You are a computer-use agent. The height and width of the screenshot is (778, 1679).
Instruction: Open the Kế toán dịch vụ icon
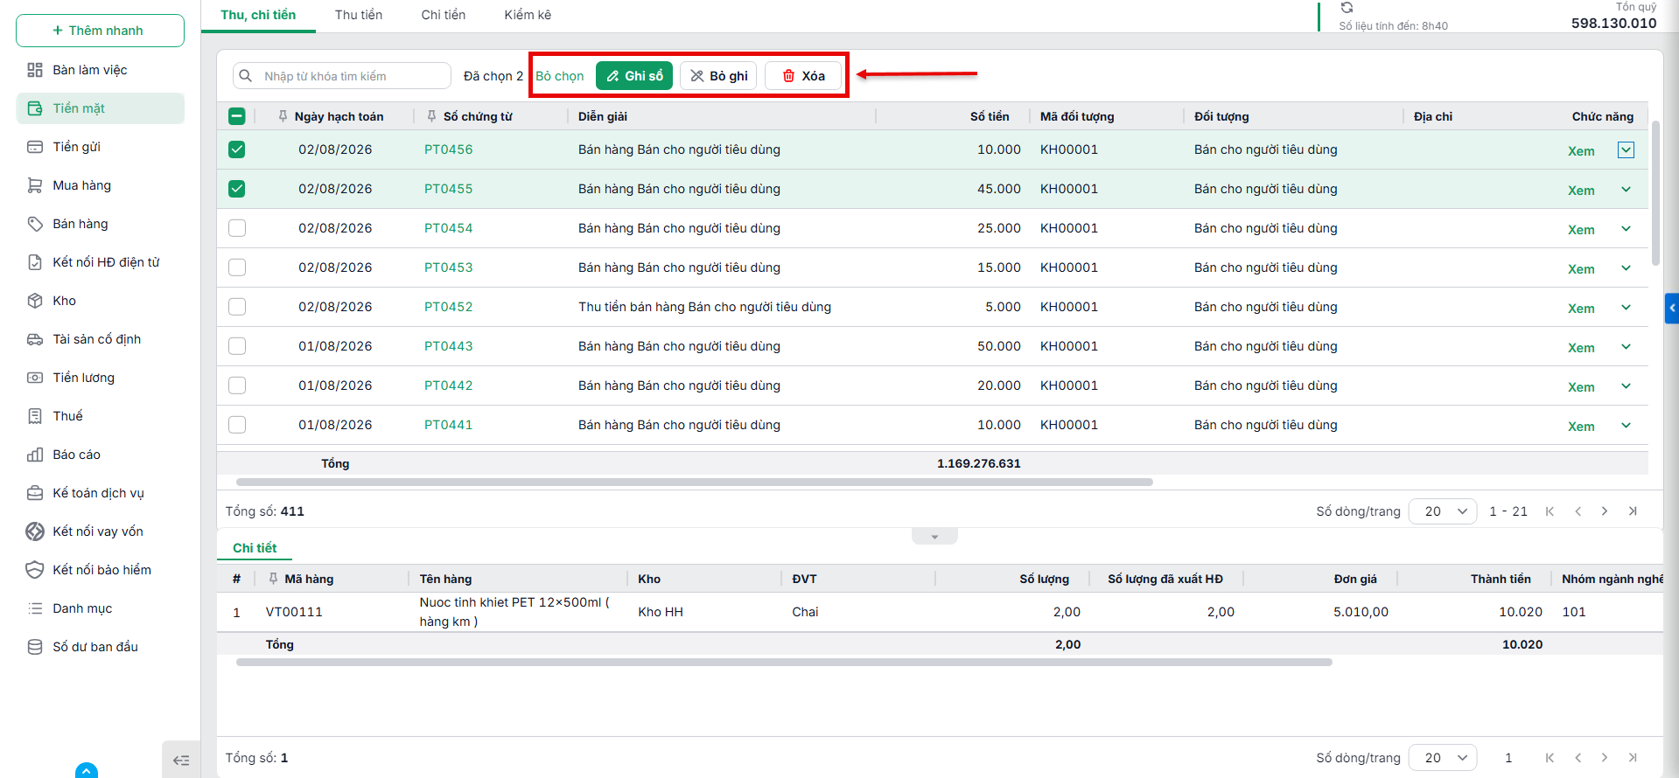[x=35, y=493]
